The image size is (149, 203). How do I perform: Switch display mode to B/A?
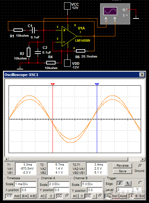[24, 196]
